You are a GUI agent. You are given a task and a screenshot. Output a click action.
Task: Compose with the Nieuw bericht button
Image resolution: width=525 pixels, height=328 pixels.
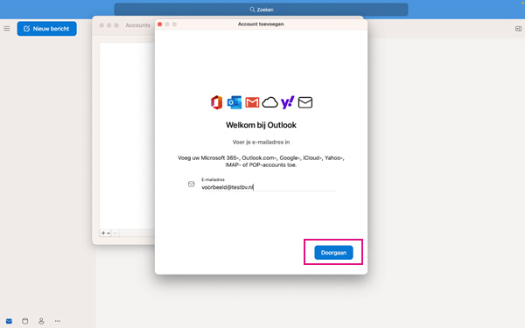(x=47, y=29)
